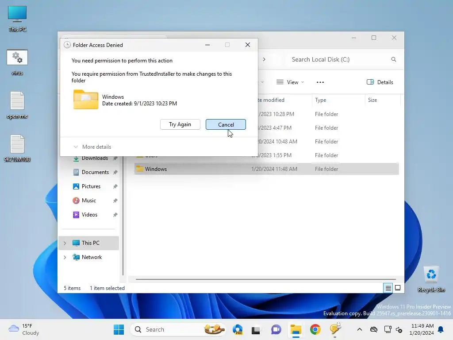Click the cloud sync tray icon
Viewport: 453px width, 340px height.
374,329
